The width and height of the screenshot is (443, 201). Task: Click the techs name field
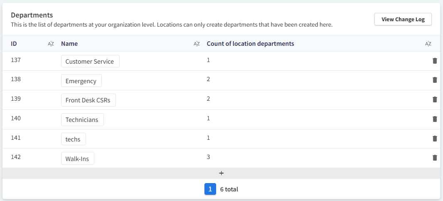click(x=73, y=139)
